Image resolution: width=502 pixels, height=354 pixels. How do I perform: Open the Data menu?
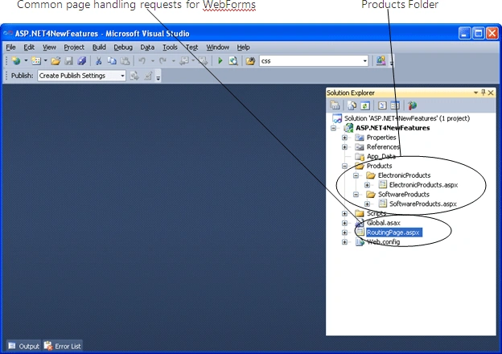[147, 47]
